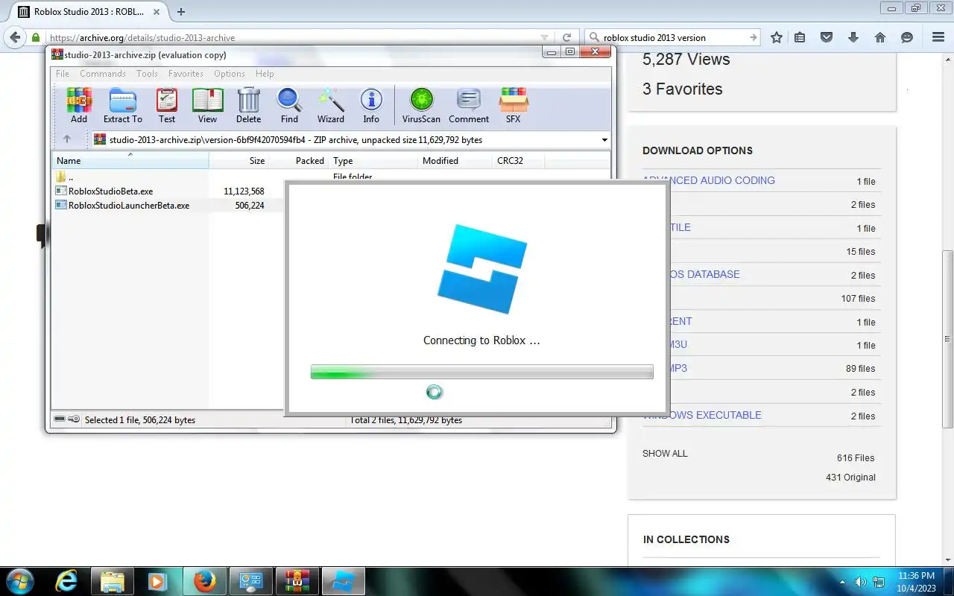The height and width of the screenshot is (596, 954).
Task: Open the Favorites menu
Action: click(186, 74)
